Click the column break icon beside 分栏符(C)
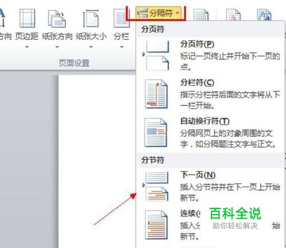The width and height of the screenshot is (286, 248). [156, 94]
